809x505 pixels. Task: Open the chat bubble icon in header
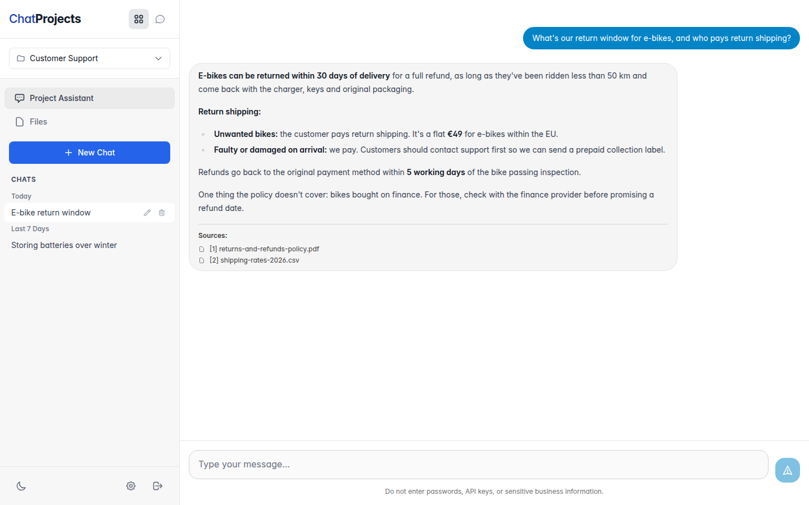coord(160,19)
